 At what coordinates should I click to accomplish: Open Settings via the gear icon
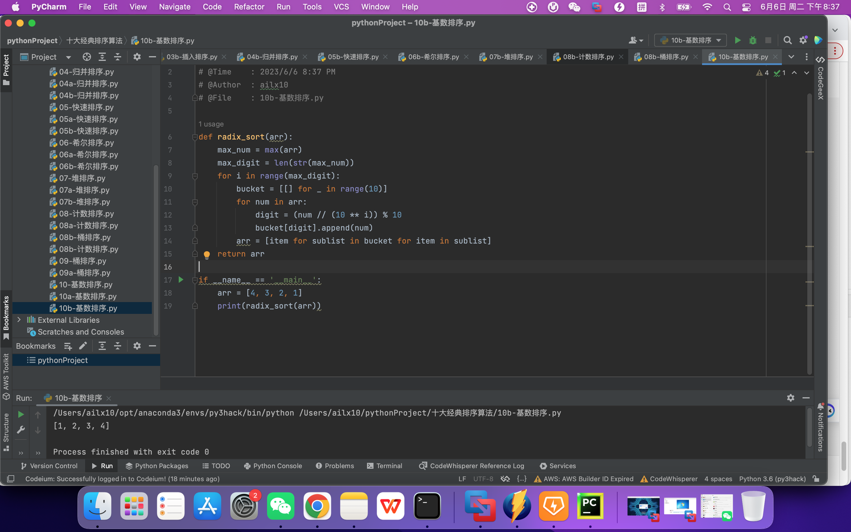point(803,40)
